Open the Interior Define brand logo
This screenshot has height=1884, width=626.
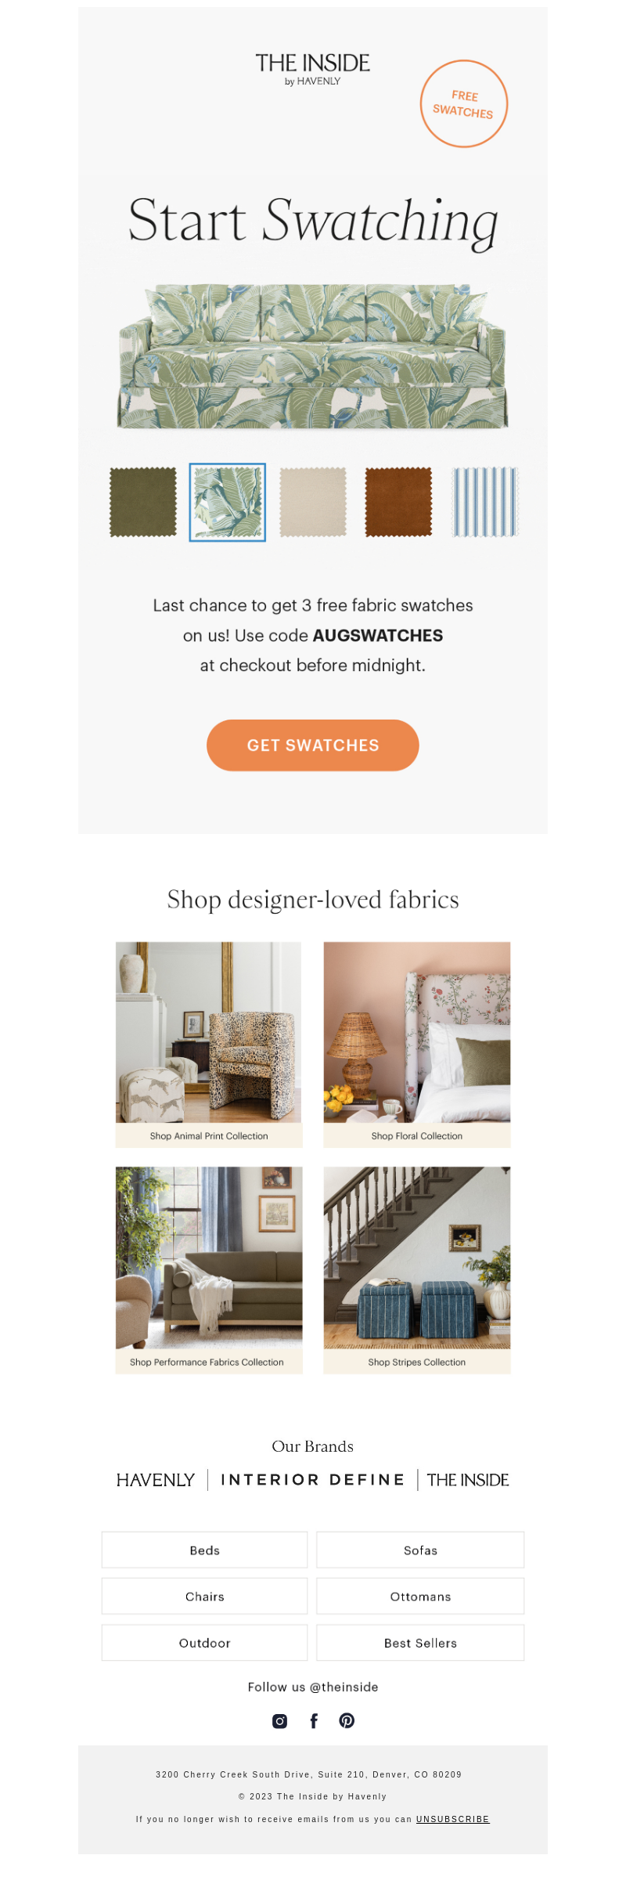click(x=312, y=1480)
